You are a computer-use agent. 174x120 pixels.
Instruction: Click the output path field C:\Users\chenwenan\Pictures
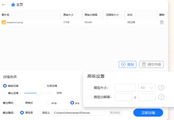(79, 113)
